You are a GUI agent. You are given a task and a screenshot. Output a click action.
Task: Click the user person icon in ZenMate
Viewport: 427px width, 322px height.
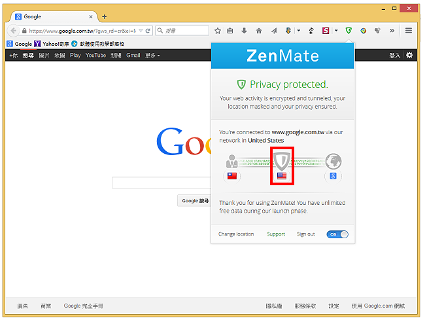pyautogui.click(x=231, y=161)
